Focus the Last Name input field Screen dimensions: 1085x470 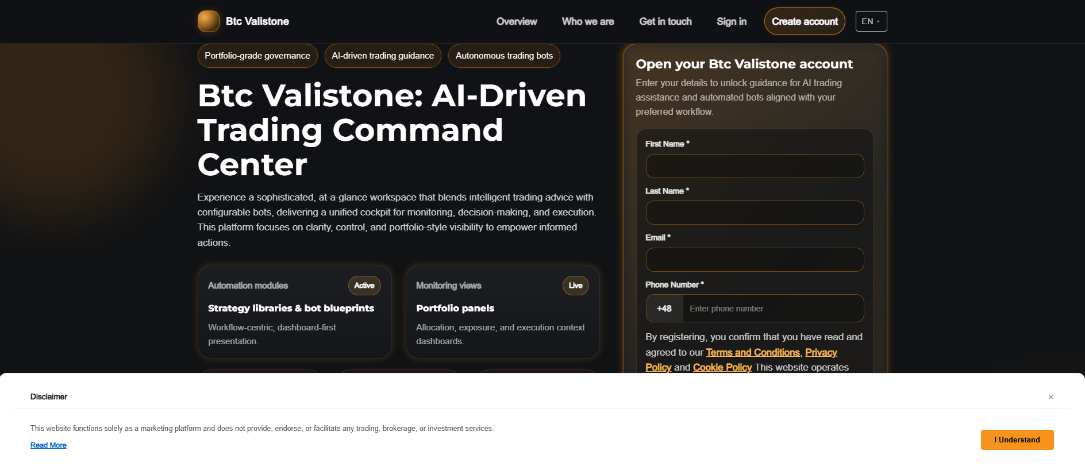pyautogui.click(x=755, y=213)
